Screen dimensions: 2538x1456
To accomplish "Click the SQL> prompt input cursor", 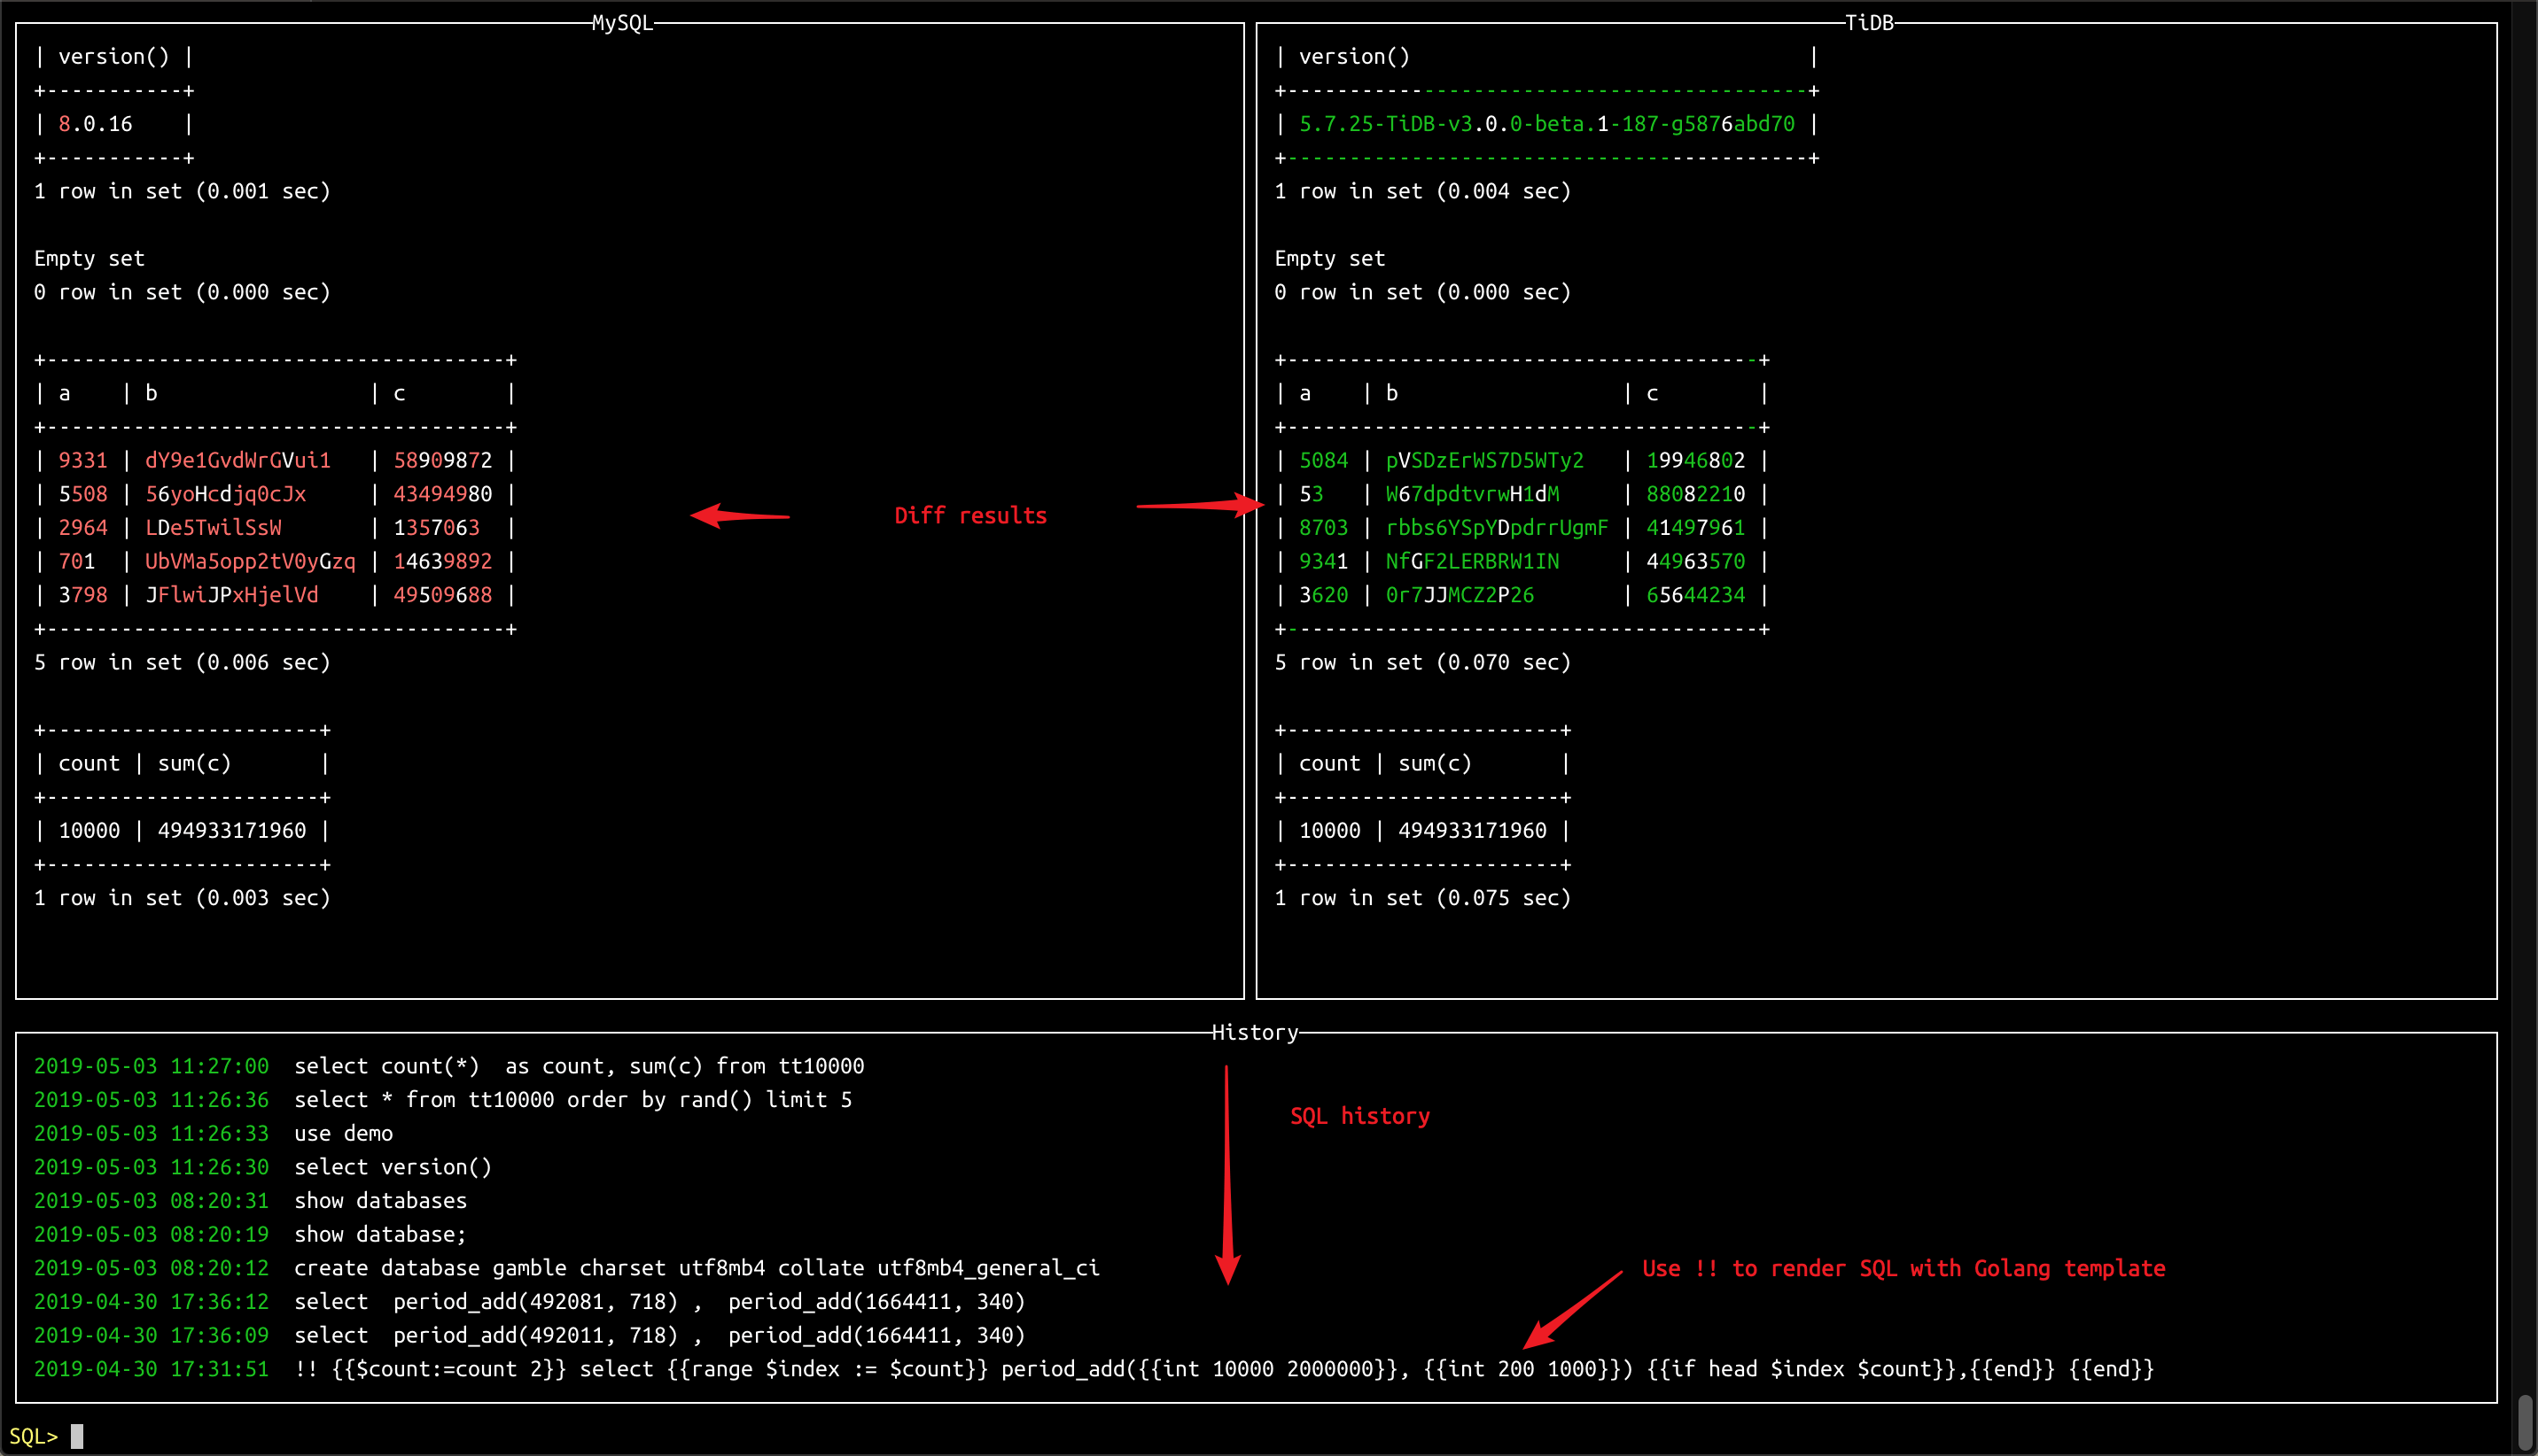I will point(77,1436).
